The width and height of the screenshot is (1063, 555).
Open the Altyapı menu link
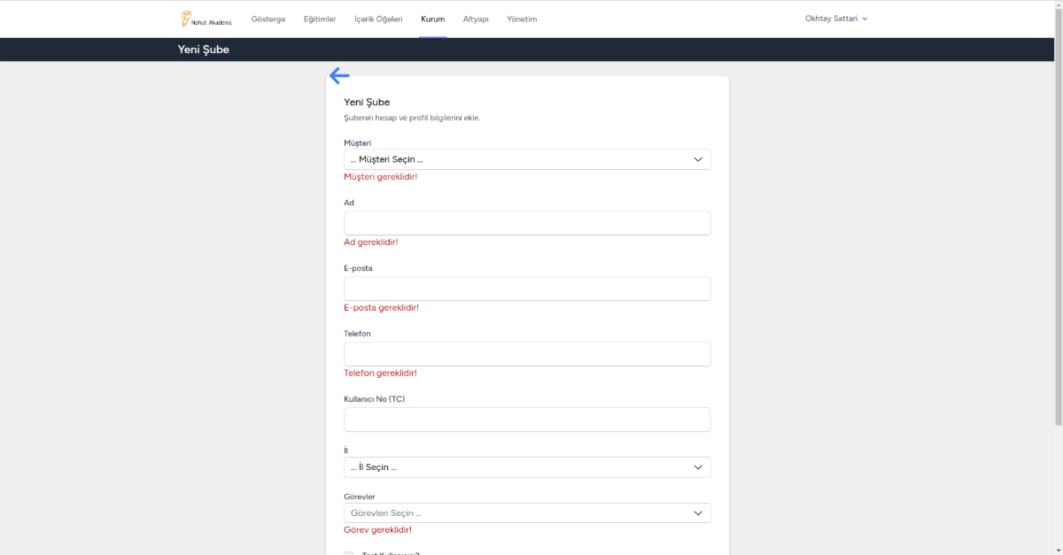tap(476, 19)
